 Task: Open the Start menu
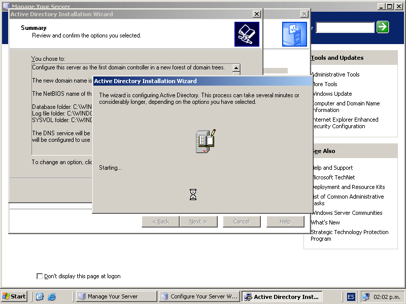coord(14,297)
